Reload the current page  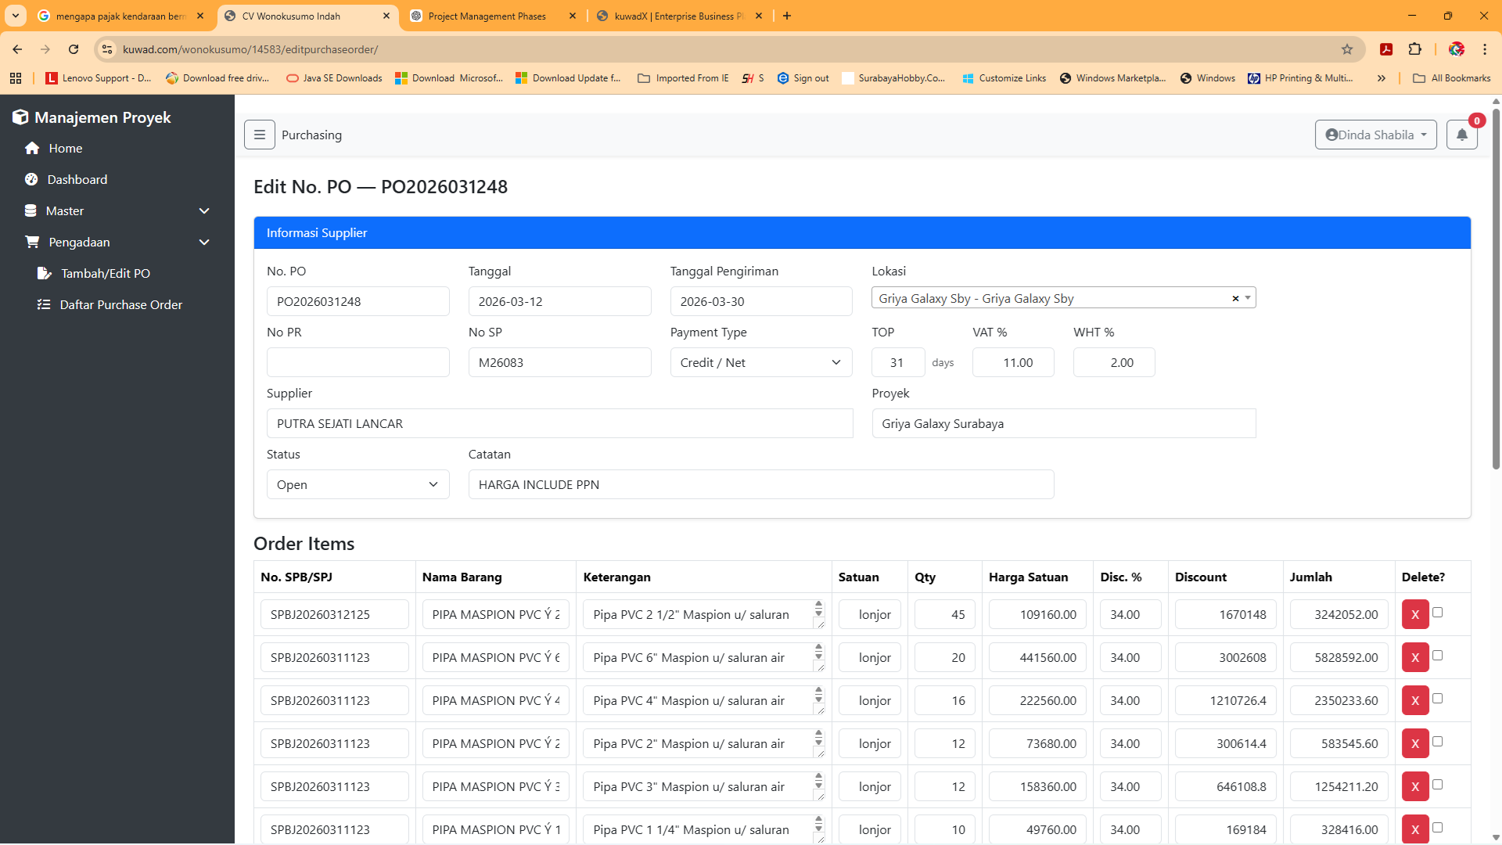pos(74,49)
